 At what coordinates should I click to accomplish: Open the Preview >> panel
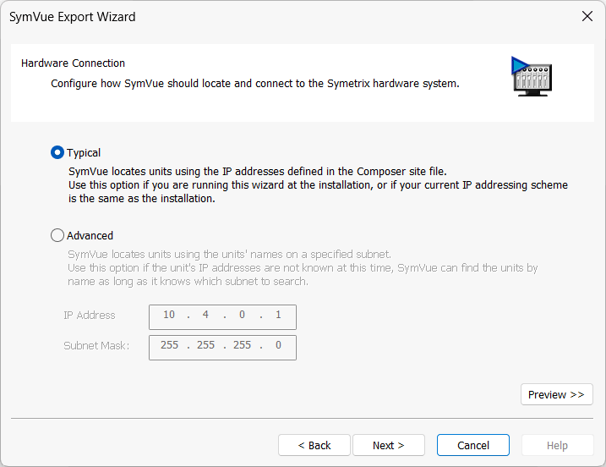pyautogui.click(x=556, y=394)
